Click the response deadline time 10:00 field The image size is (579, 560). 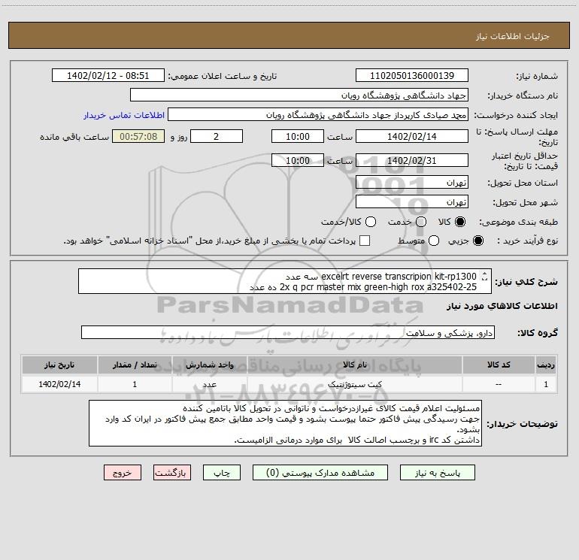click(298, 136)
